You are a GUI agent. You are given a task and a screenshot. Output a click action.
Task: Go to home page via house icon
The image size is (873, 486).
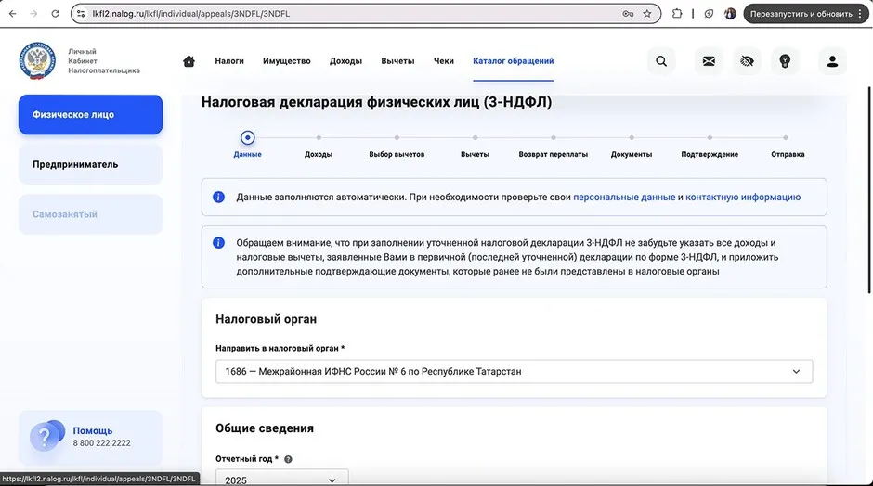click(x=189, y=61)
